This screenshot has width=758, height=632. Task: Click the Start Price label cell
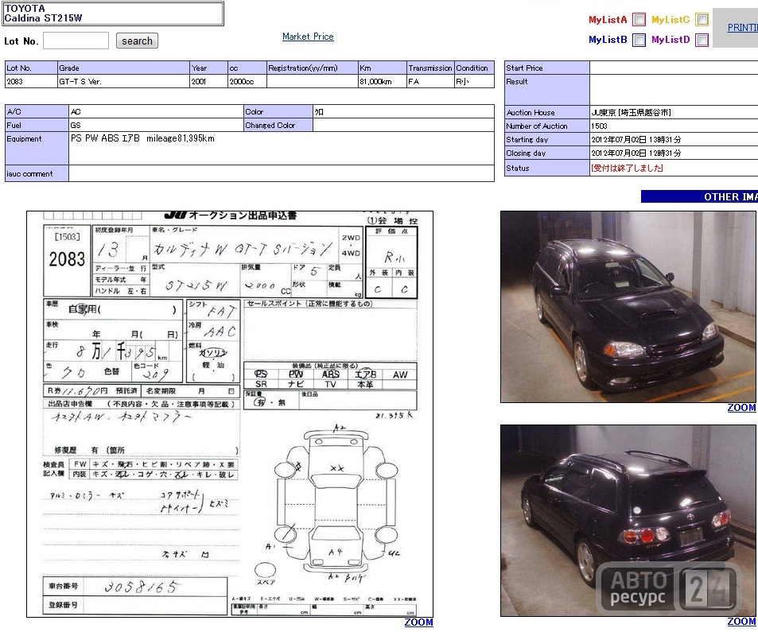[x=546, y=68]
